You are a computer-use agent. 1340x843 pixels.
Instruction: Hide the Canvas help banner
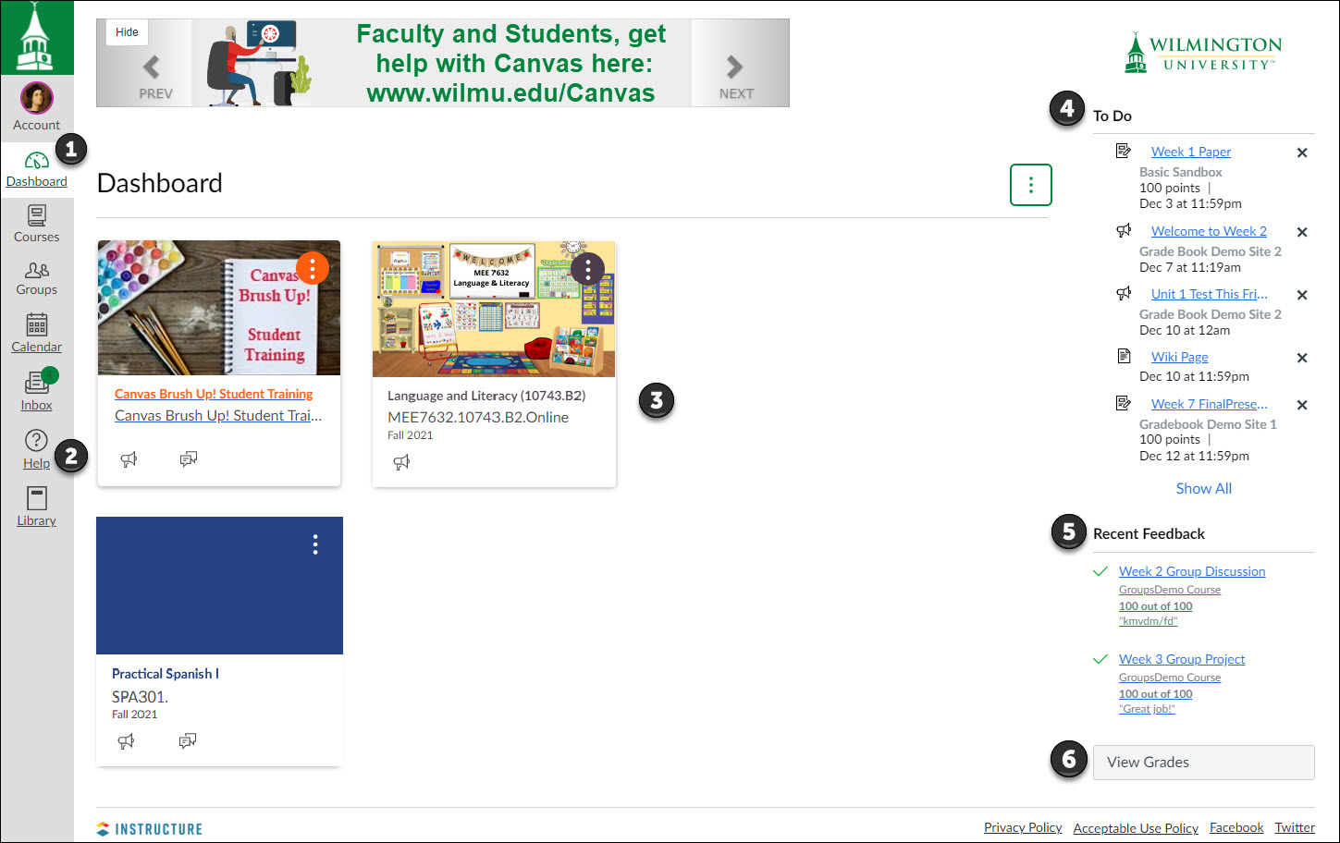pyautogui.click(x=126, y=32)
